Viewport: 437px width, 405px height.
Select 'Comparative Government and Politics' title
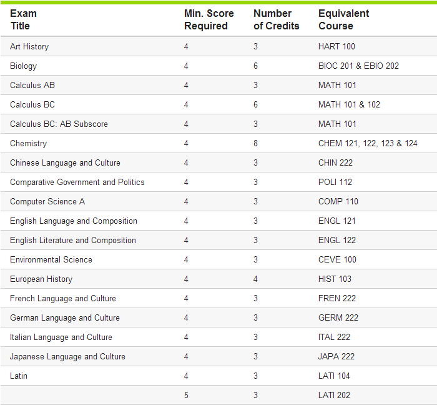pos(77,182)
